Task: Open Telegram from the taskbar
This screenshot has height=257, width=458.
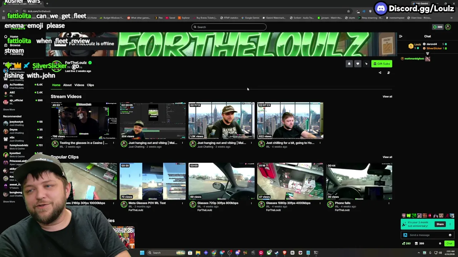Action: tap(222, 253)
